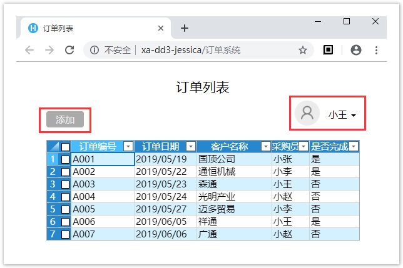Click date cell 2019/05/24

(x=165, y=197)
